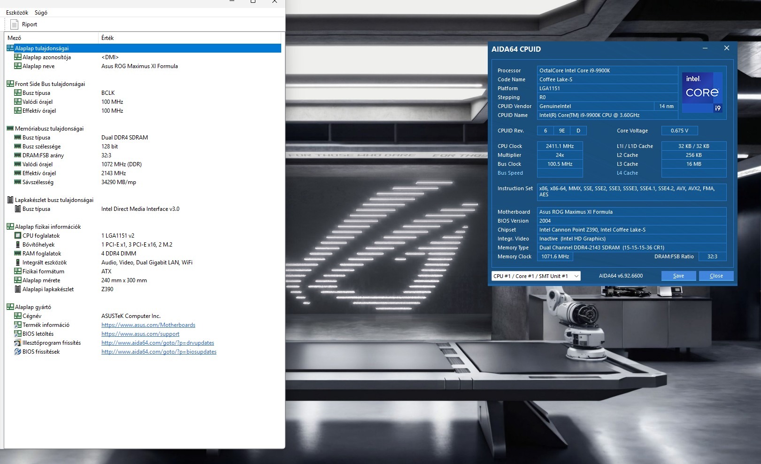Click the icon beside Busz szélessége
Image resolution: width=761 pixels, height=464 pixels.
[18, 146]
